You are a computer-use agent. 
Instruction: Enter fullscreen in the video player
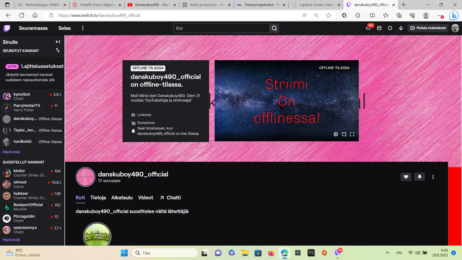[352, 134]
